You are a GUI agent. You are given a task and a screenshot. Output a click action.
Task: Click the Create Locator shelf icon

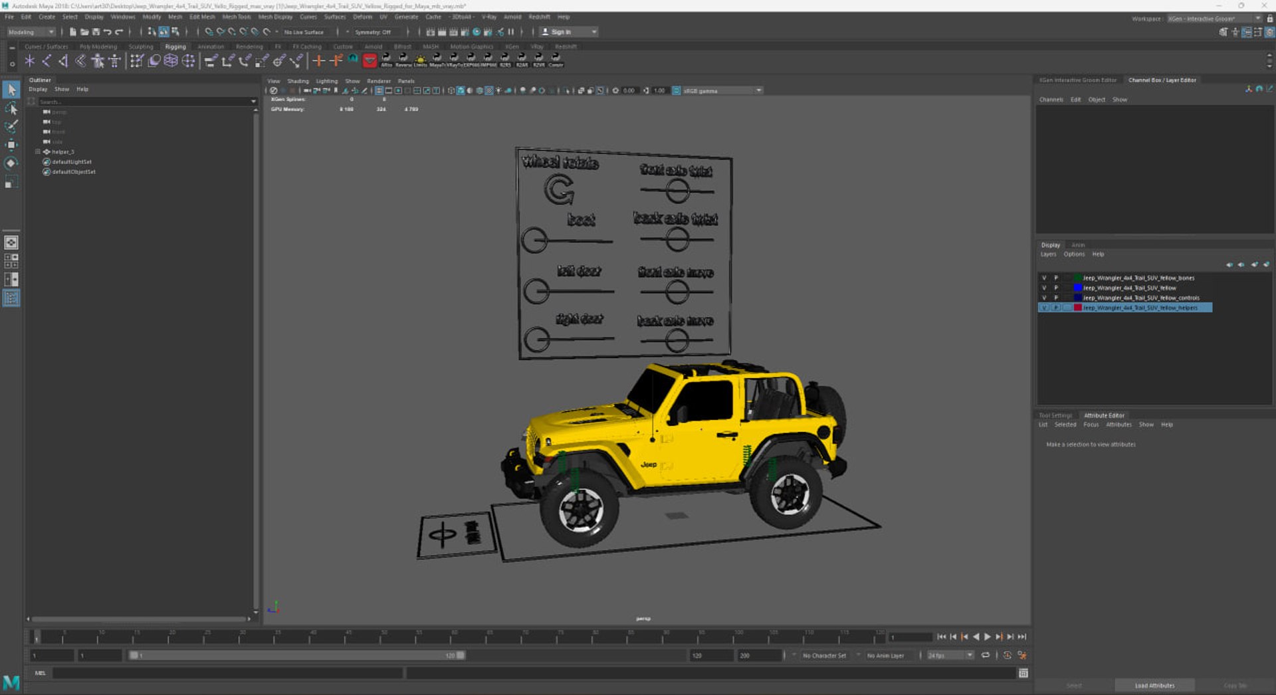(30, 61)
